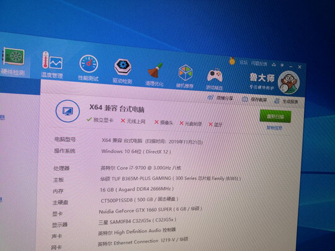The image size is (335, 251).
Task: Select the '三星 SAM0F84 C32JG5x' monitor value
Action: tap(137, 221)
